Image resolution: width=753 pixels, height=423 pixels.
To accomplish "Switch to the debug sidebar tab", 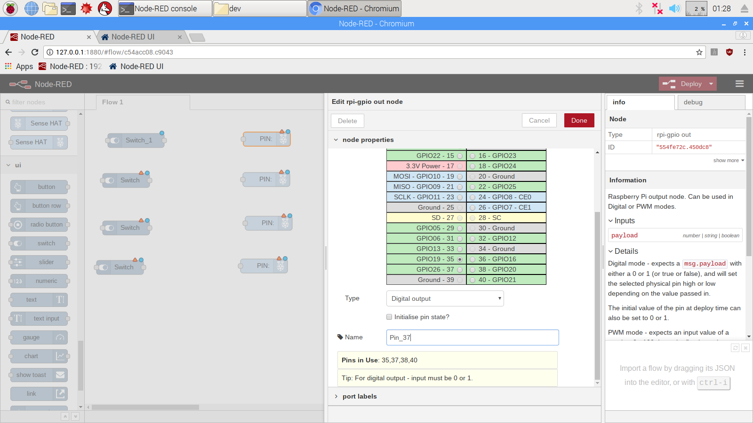I will [711, 102].
